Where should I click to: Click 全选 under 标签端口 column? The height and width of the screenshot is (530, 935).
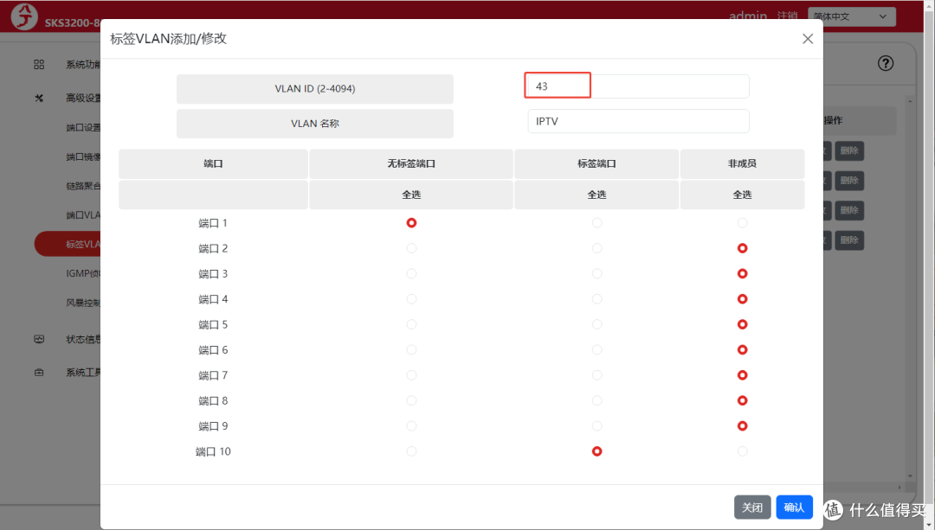coord(596,195)
